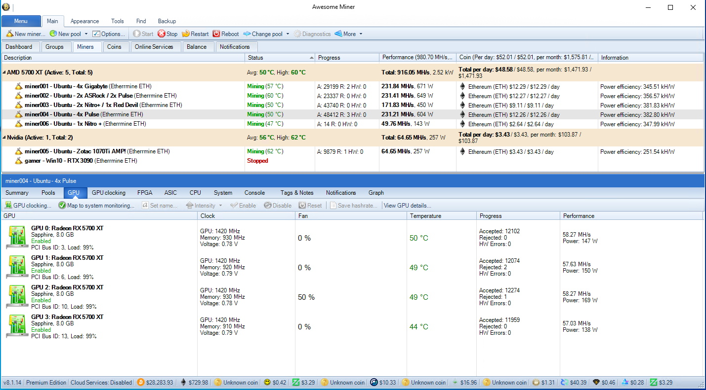This screenshot has width=706, height=390.
Task: Open the blue Menu button
Action: 21,21
